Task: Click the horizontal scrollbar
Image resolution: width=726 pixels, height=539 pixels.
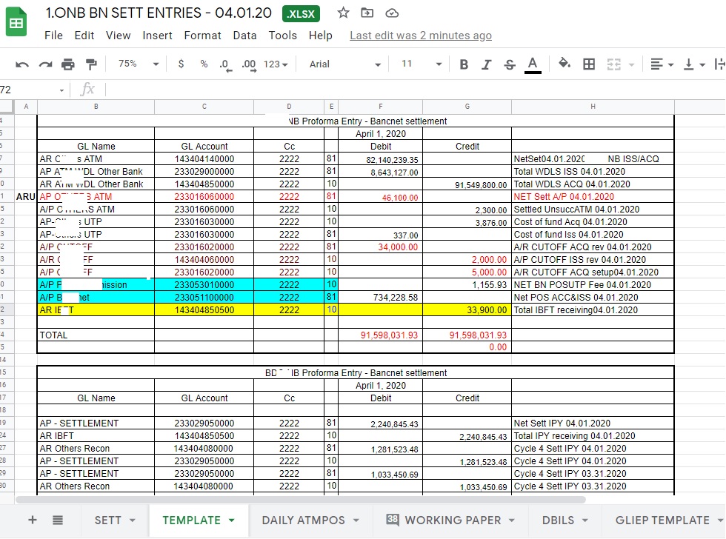Action: [301, 500]
